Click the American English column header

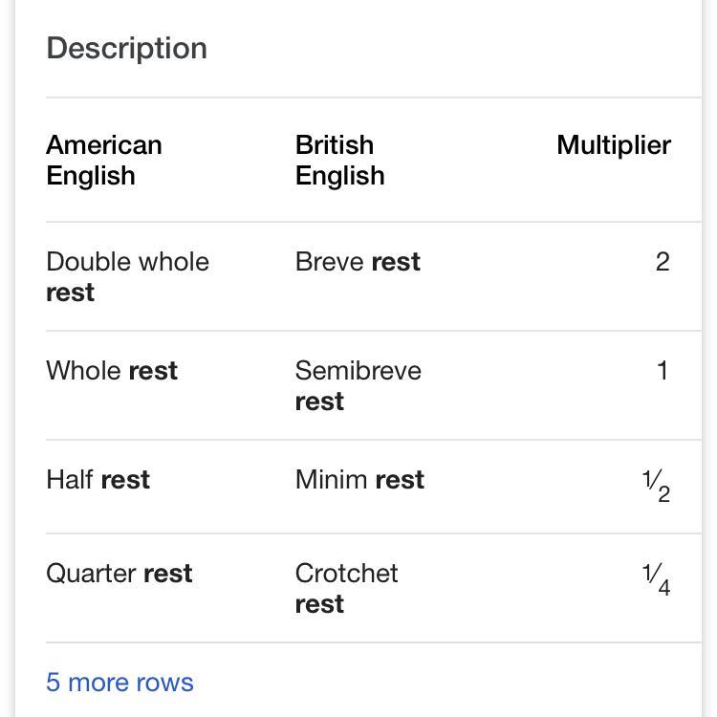tap(103, 161)
